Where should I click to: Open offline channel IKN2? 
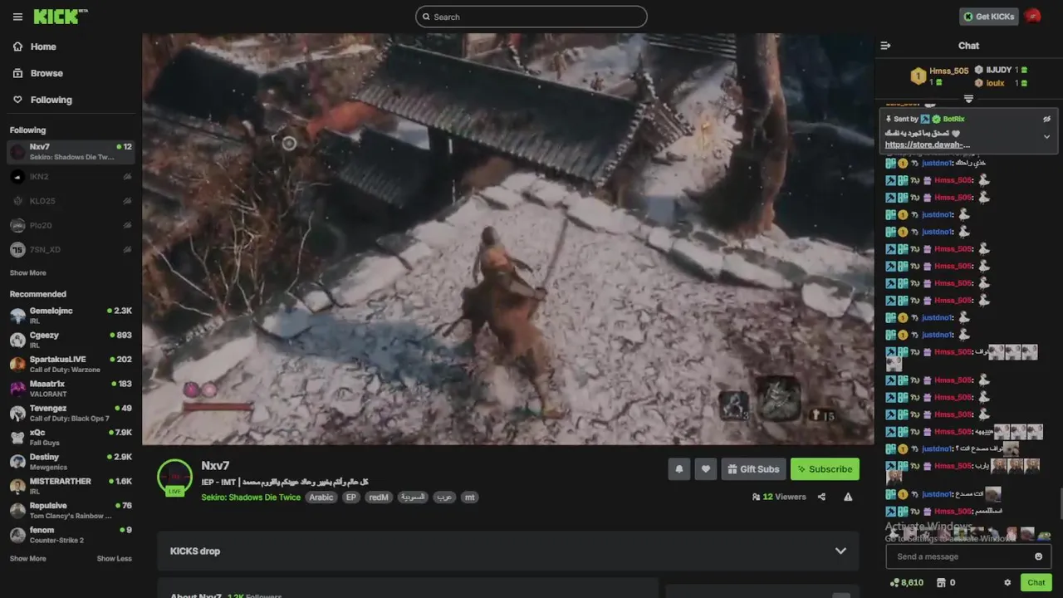tap(71, 177)
